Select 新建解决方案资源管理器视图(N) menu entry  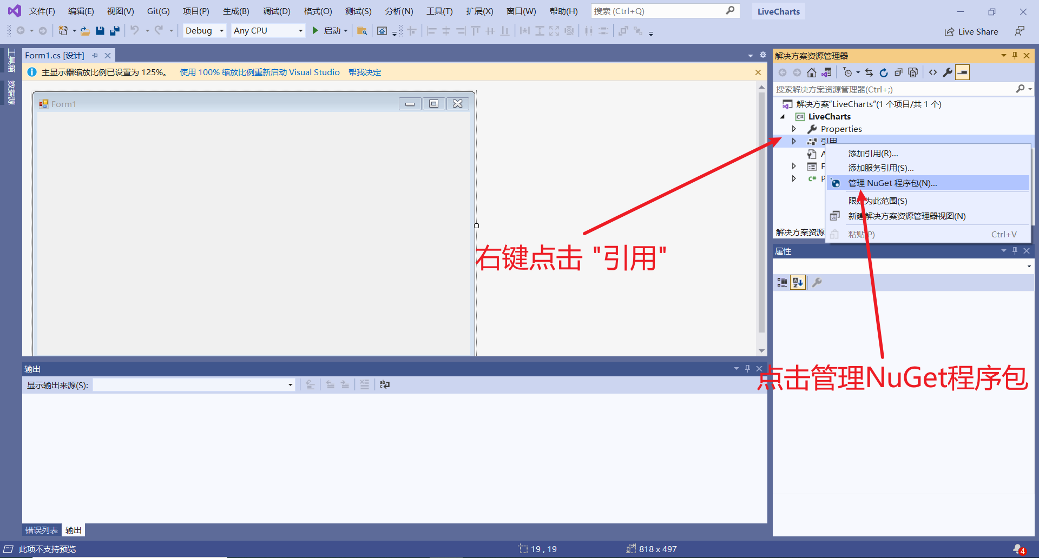tap(928, 216)
